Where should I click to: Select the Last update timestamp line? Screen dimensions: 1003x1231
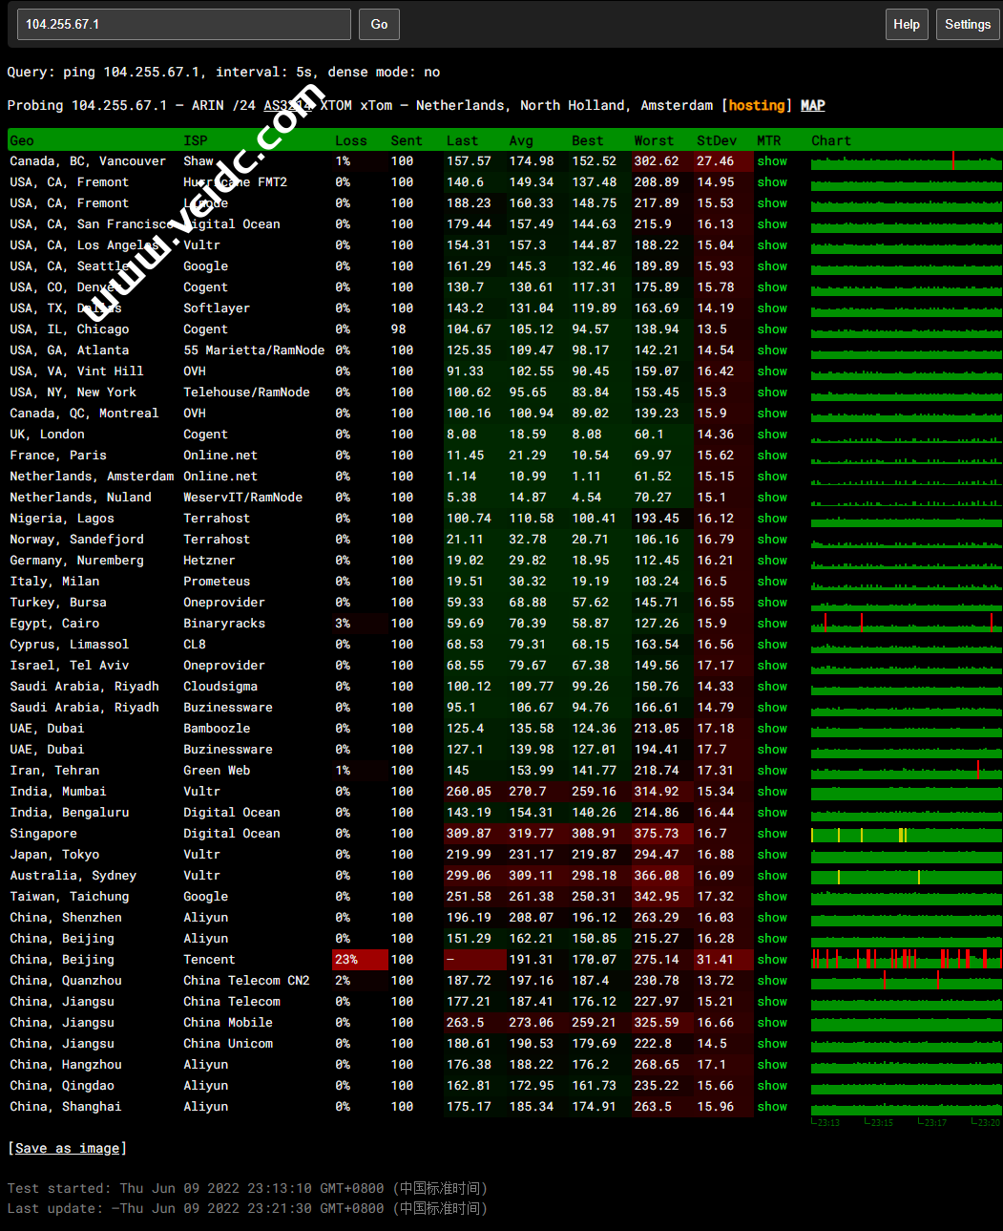coord(247,1209)
